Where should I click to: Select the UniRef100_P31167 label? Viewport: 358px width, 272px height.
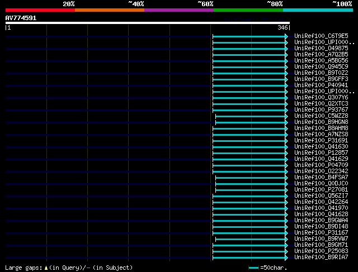pos(321,233)
